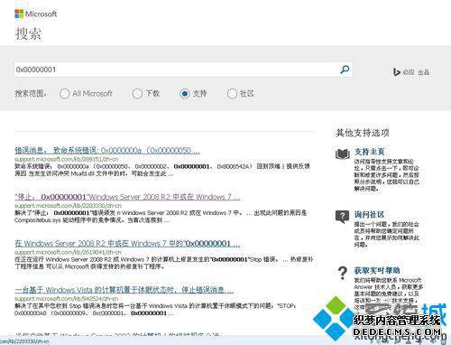451x345 pixels.
Task: Click the URL ending kb/942524/zh-cn
Action: (67, 299)
